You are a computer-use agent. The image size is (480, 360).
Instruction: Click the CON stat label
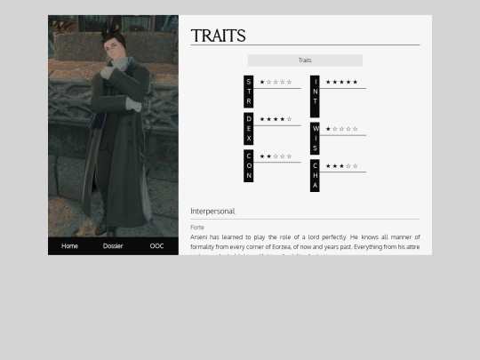pyautogui.click(x=249, y=165)
